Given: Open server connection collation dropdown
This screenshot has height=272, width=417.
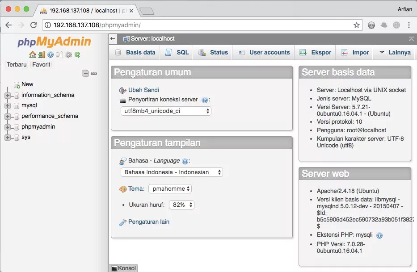Looking at the screenshot, I should point(166,111).
